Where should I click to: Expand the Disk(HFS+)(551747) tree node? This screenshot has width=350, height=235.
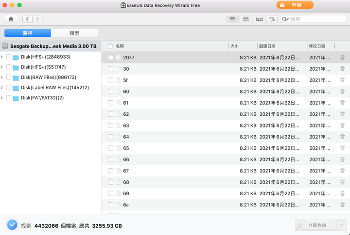coord(2,67)
